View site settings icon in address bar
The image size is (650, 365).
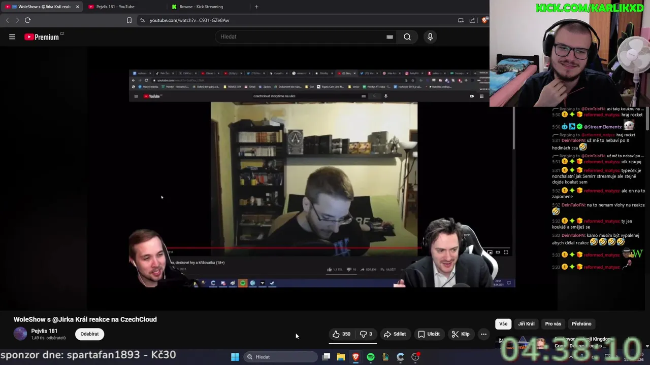click(x=142, y=20)
